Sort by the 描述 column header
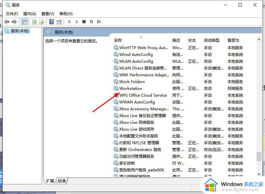This screenshot has width=265, height=194. pyautogui.click(x=176, y=40)
